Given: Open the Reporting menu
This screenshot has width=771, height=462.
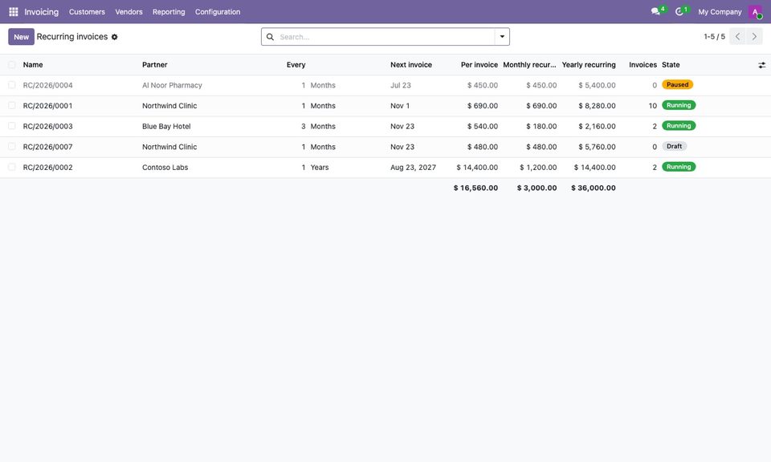Looking at the screenshot, I should tap(169, 12).
